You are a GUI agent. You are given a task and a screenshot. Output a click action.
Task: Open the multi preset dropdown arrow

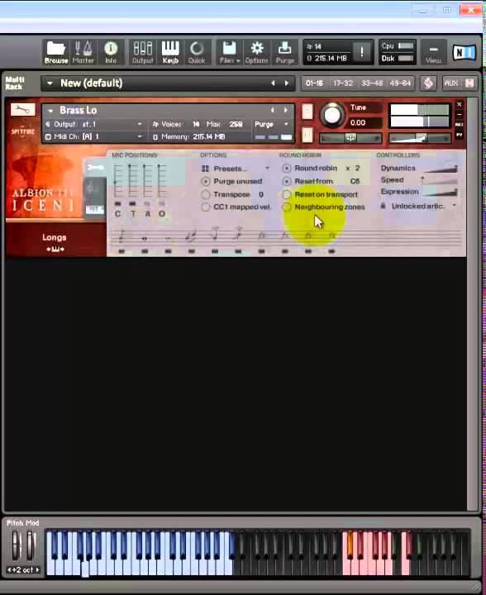coord(50,83)
